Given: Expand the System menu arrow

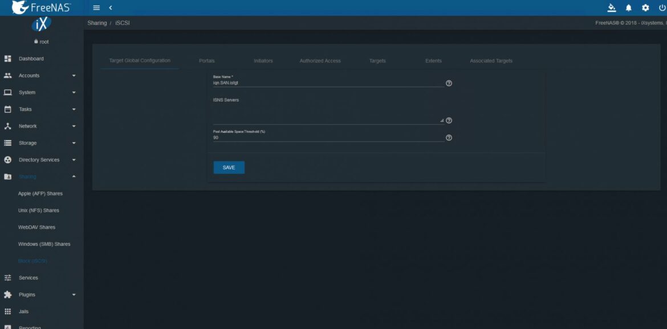Looking at the screenshot, I should pos(74,92).
